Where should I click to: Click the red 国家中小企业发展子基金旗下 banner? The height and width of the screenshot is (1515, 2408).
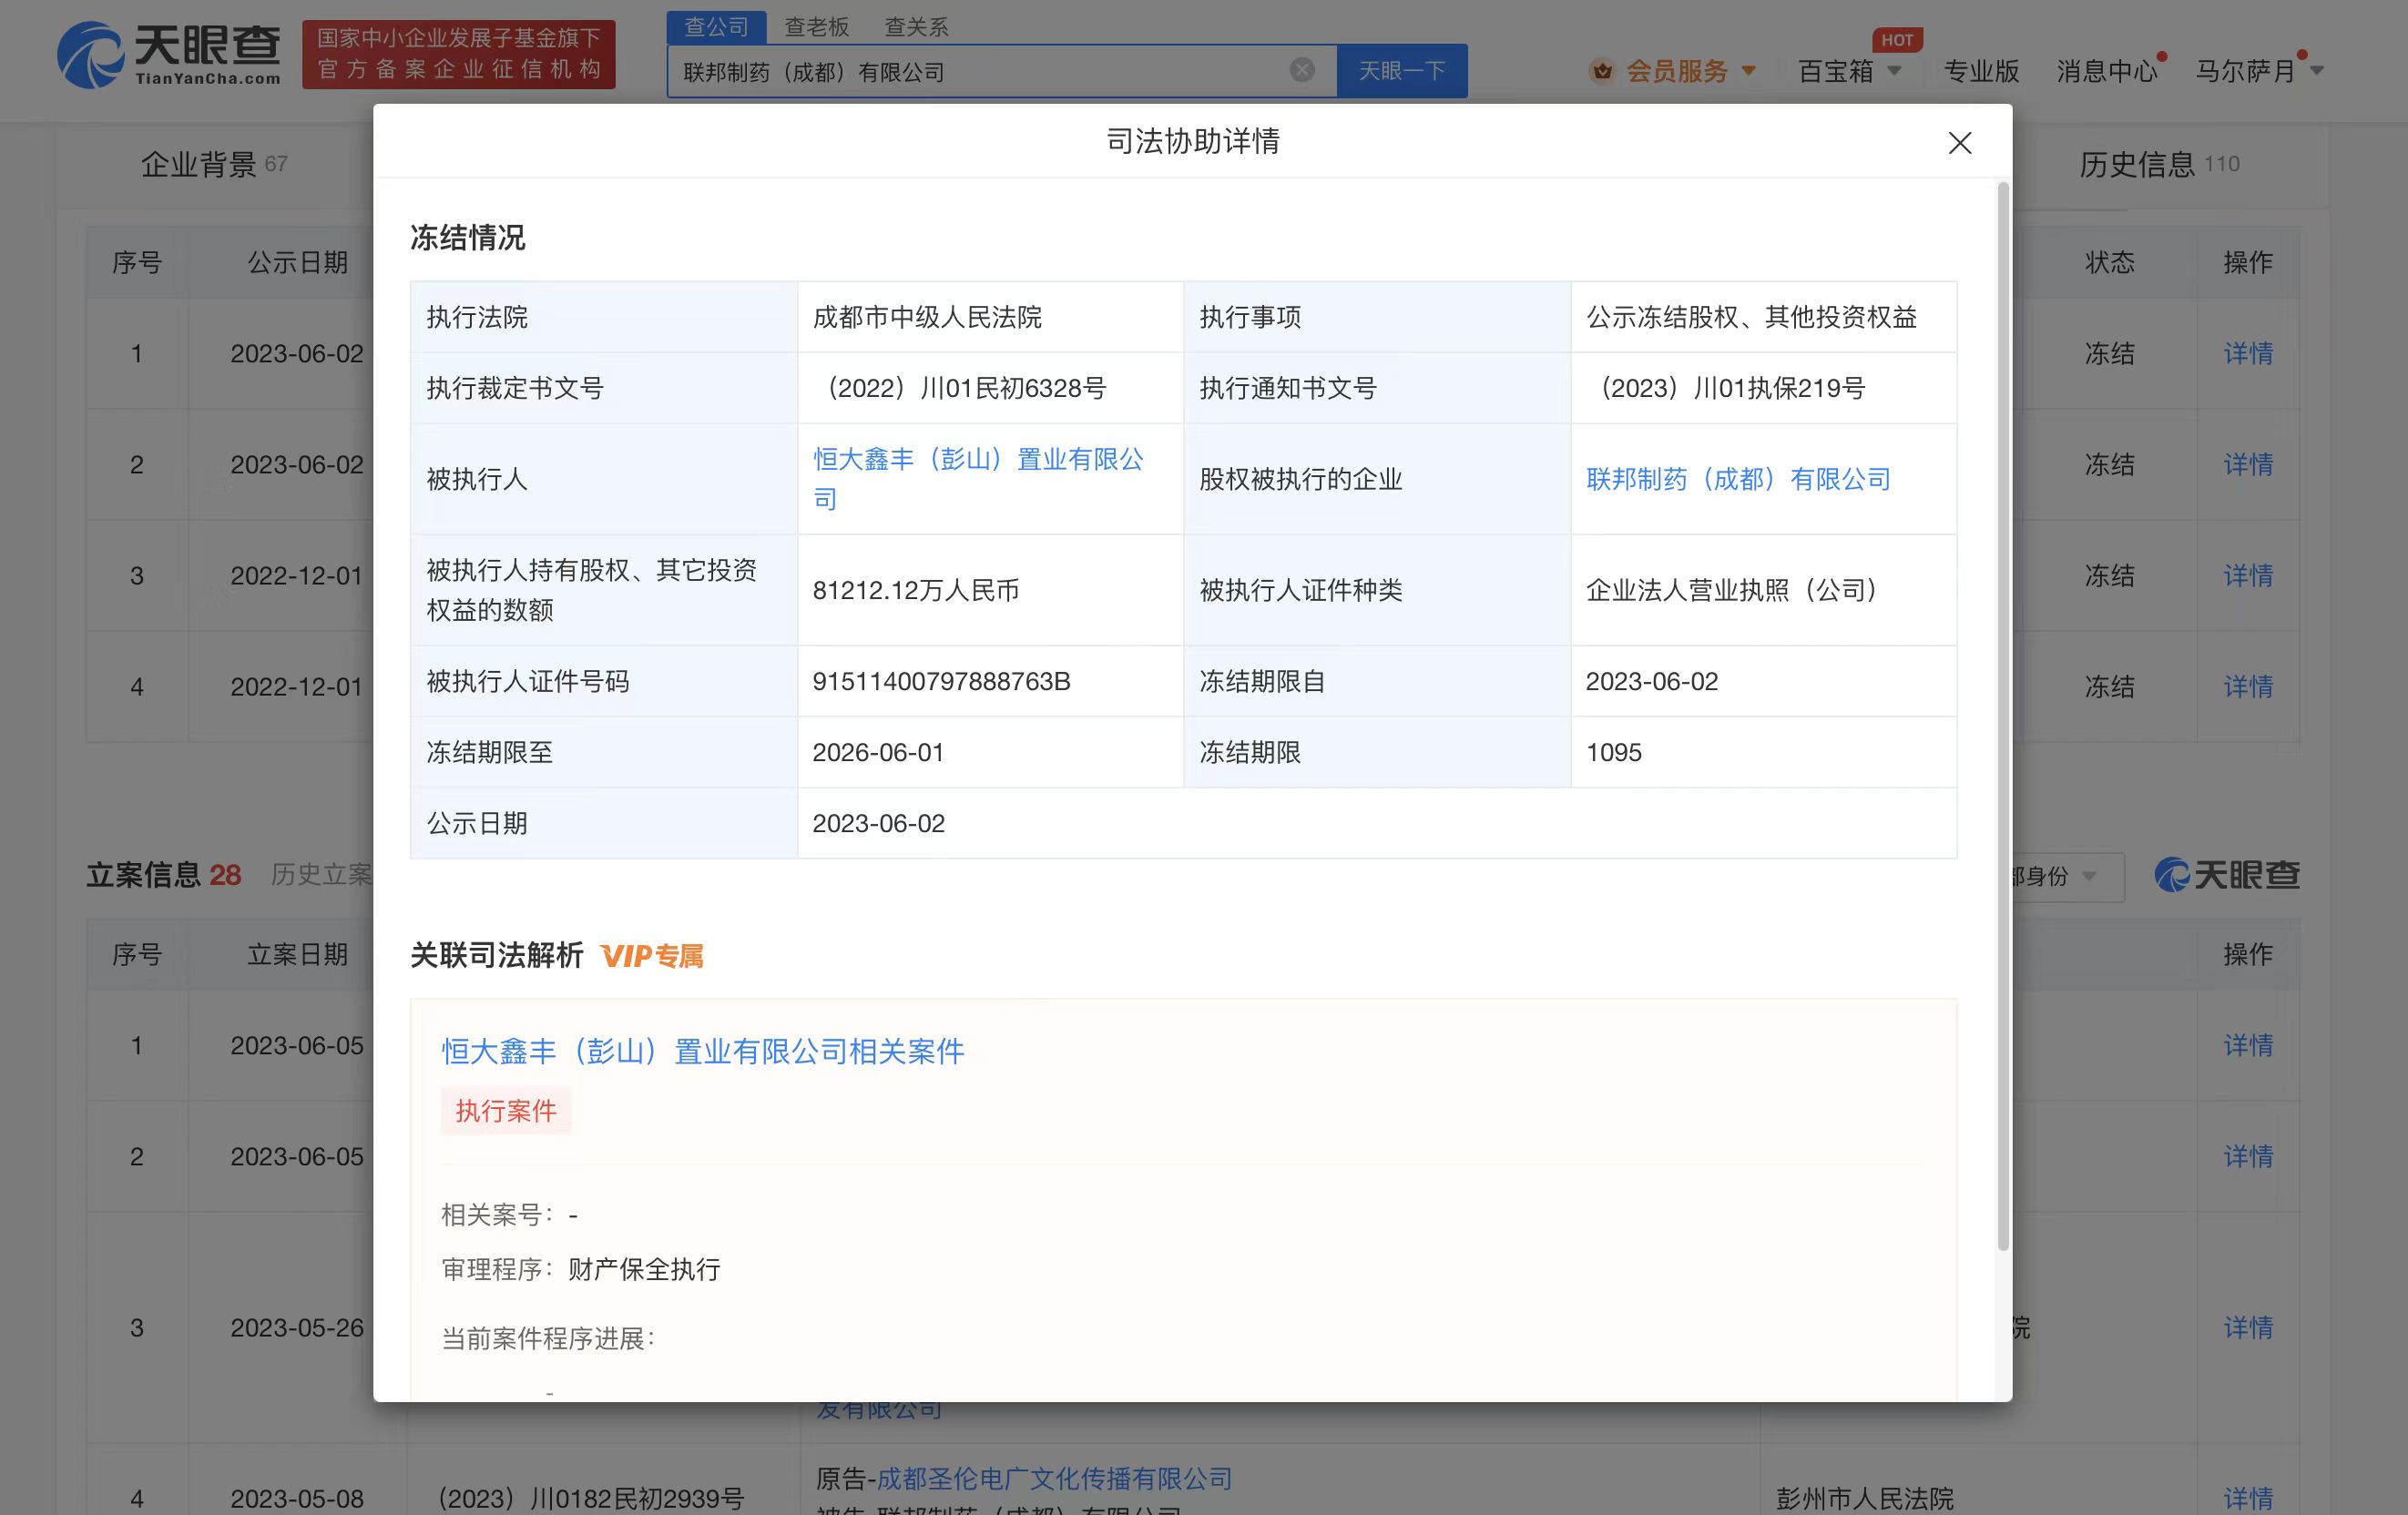(459, 54)
